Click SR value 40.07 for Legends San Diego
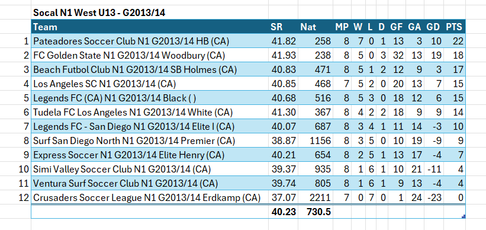Image resolution: width=486 pixels, height=230 pixels. point(283,127)
